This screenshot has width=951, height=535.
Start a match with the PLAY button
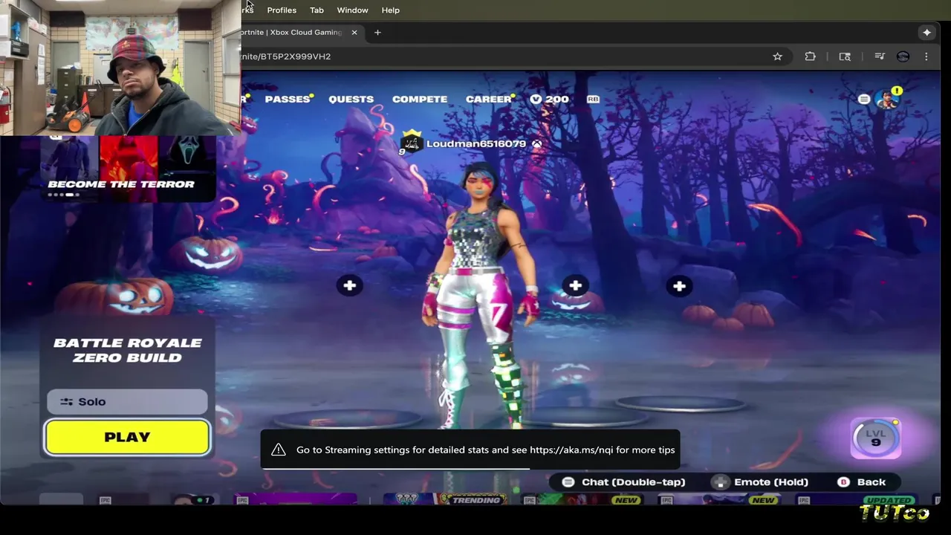[x=127, y=437]
